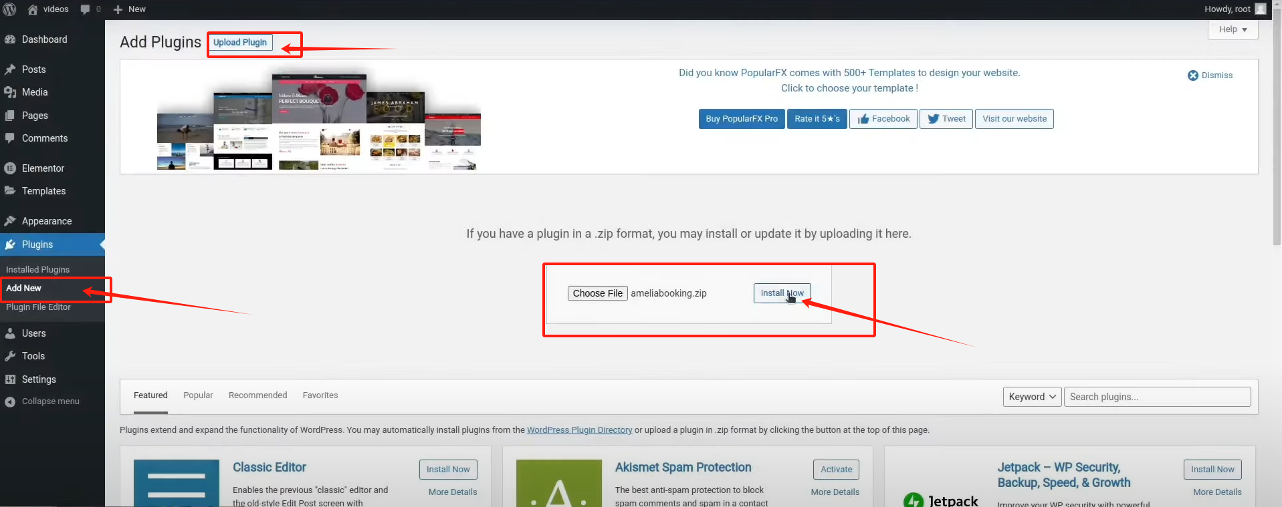The height and width of the screenshot is (507, 1282).
Task: Select Add New plugin submenu item
Action: [23, 288]
